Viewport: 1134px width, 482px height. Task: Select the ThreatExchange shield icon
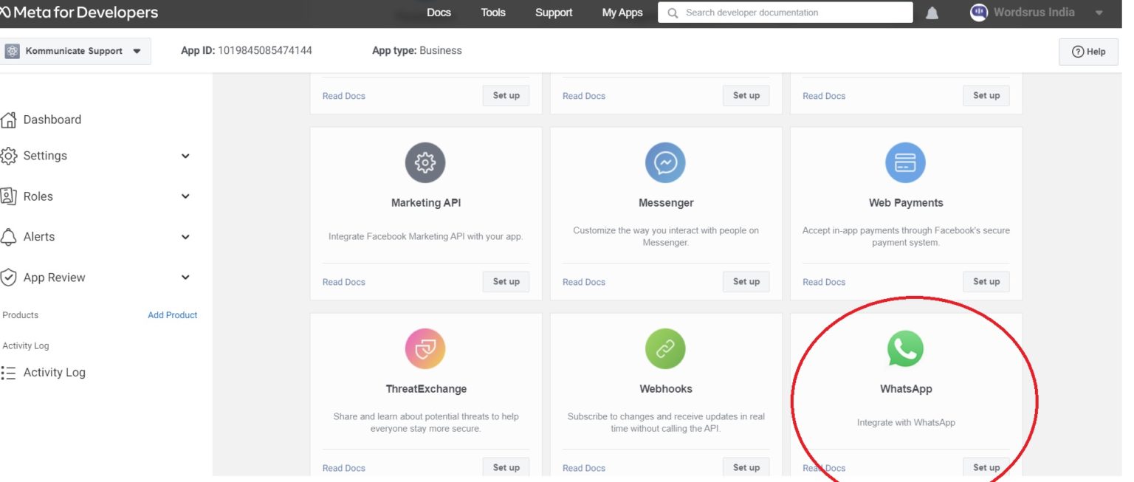[425, 348]
